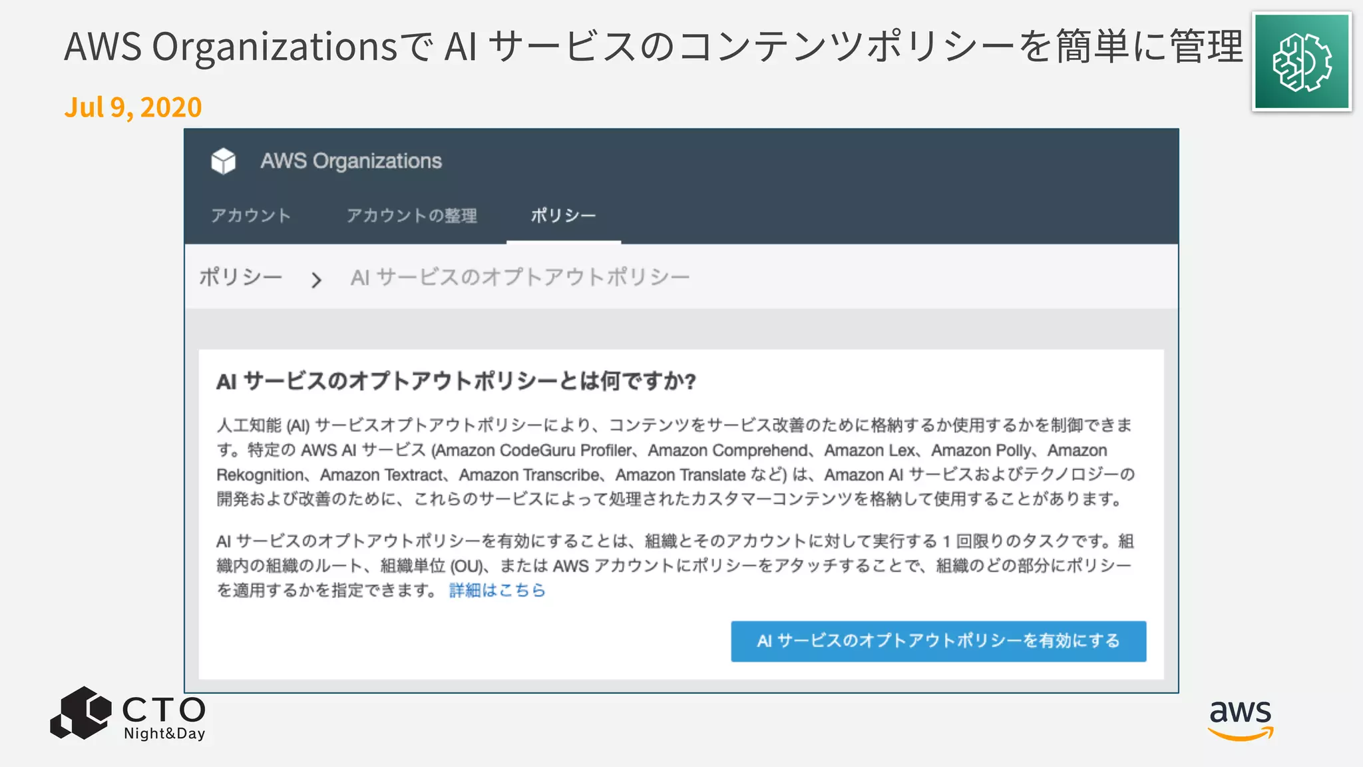Click the AWS Organizations cube icon
The width and height of the screenshot is (1363, 767).
click(224, 161)
